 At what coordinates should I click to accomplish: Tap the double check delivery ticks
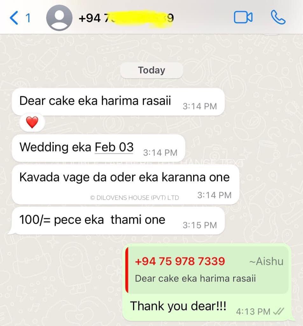pyautogui.click(x=278, y=311)
